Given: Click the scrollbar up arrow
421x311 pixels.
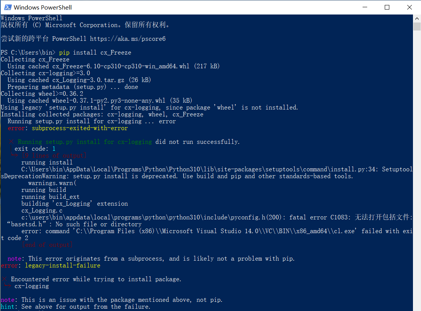Looking at the screenshot, I should click(417, 18).
